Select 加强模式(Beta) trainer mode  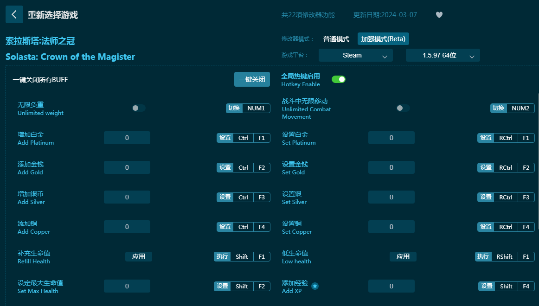click(x=383, y=39)
